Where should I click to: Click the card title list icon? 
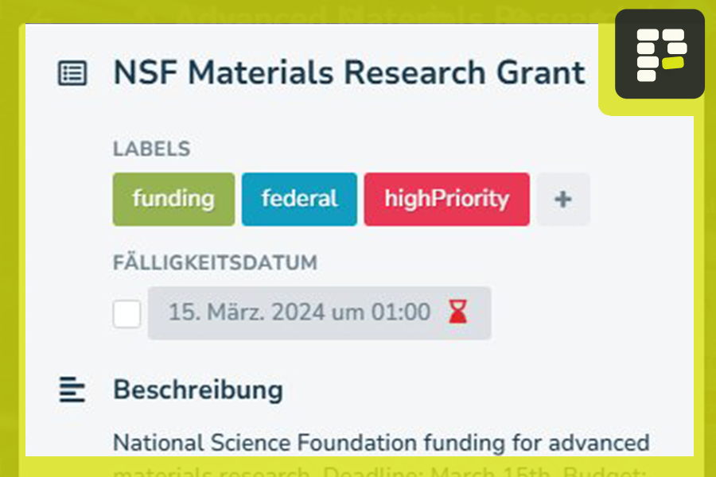tap(72, 73)
